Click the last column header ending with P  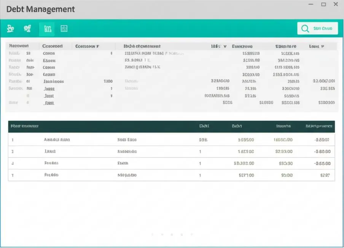pyautogui.click(x=316, y=46)
